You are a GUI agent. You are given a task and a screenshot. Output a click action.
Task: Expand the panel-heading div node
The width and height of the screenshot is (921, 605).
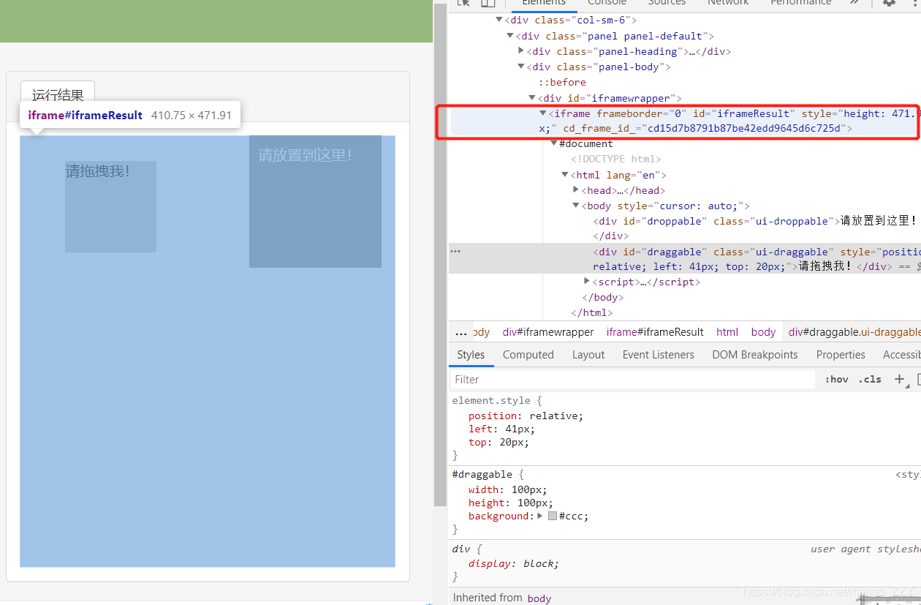(x=521, y=51)
